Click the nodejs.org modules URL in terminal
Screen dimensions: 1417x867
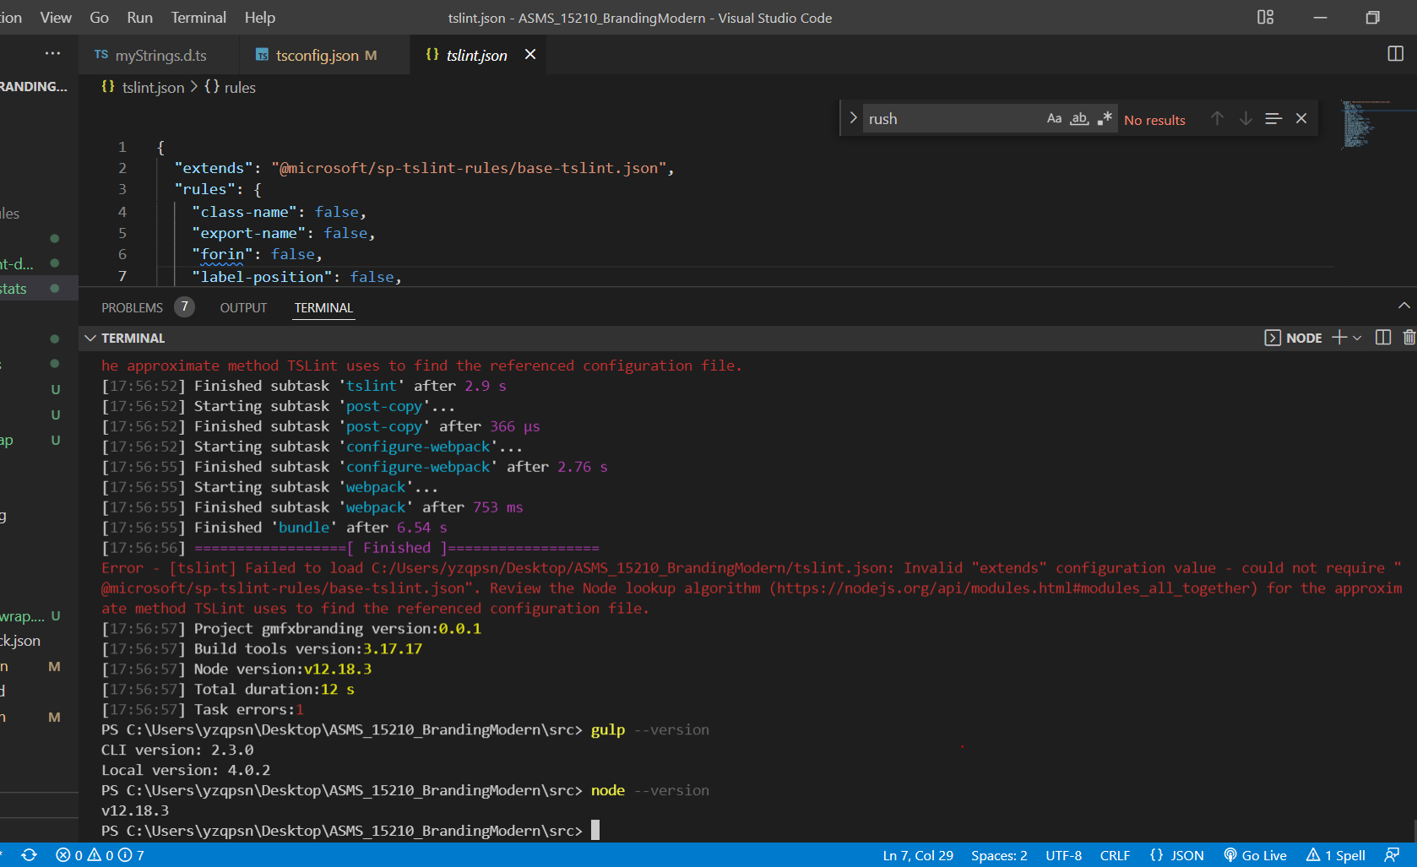tap(1013, 588)
